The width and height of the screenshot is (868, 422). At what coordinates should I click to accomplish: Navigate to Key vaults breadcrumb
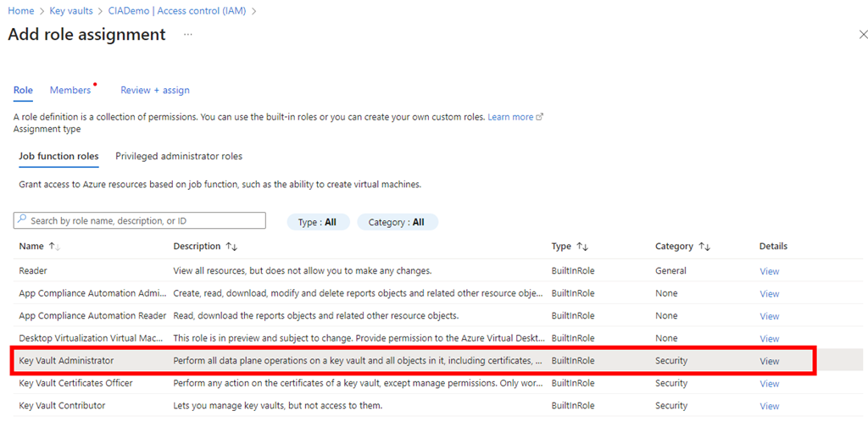(70, 11)
